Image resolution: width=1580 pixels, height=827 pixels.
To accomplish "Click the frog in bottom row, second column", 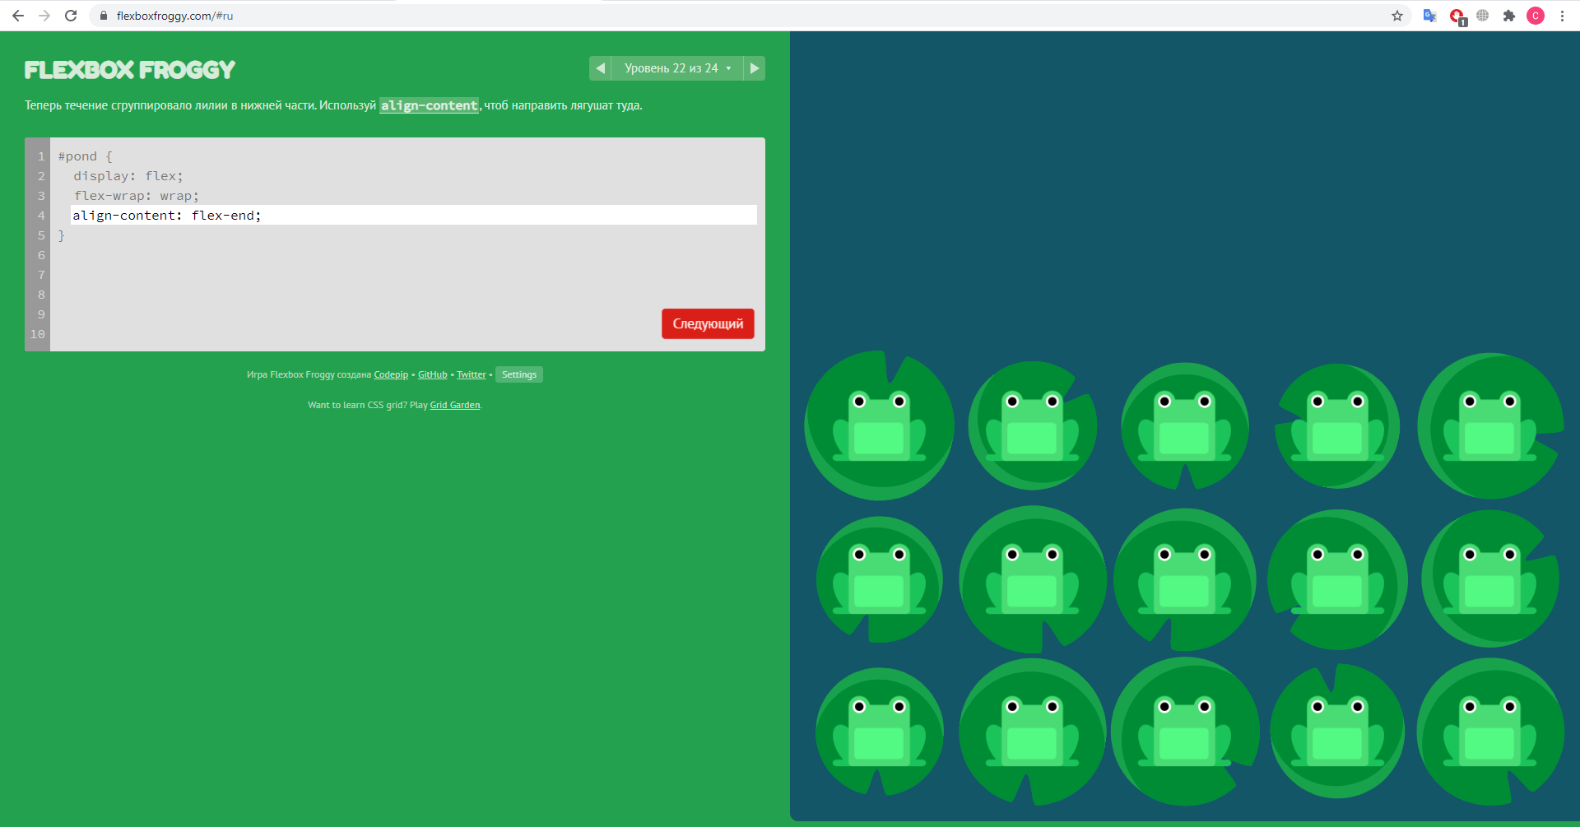I will coord(1032,732).
